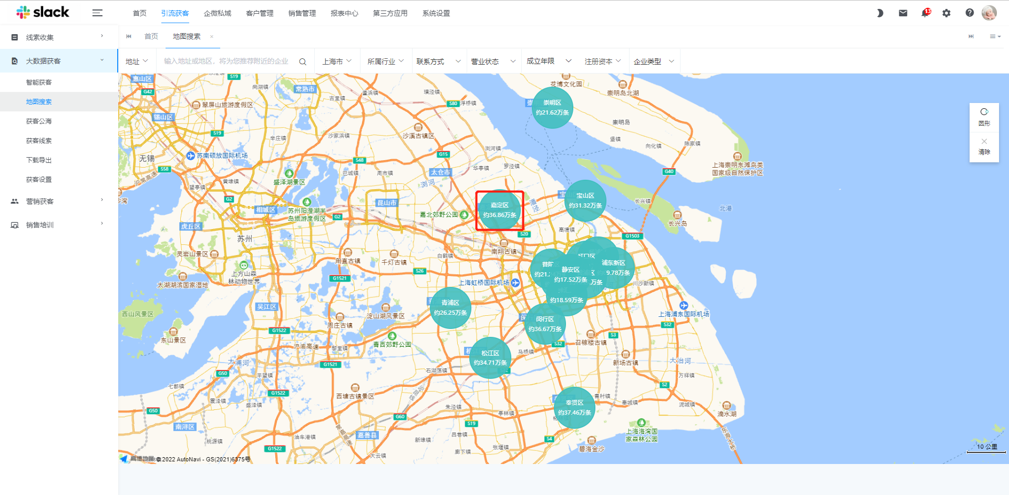Click the 营销获客 people icon
The height and width of the screenshot is (495, 1009).
click(15, 201)
